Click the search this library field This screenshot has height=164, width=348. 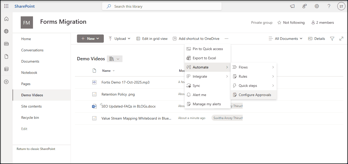pyautogui.click(x=162, y=6)
